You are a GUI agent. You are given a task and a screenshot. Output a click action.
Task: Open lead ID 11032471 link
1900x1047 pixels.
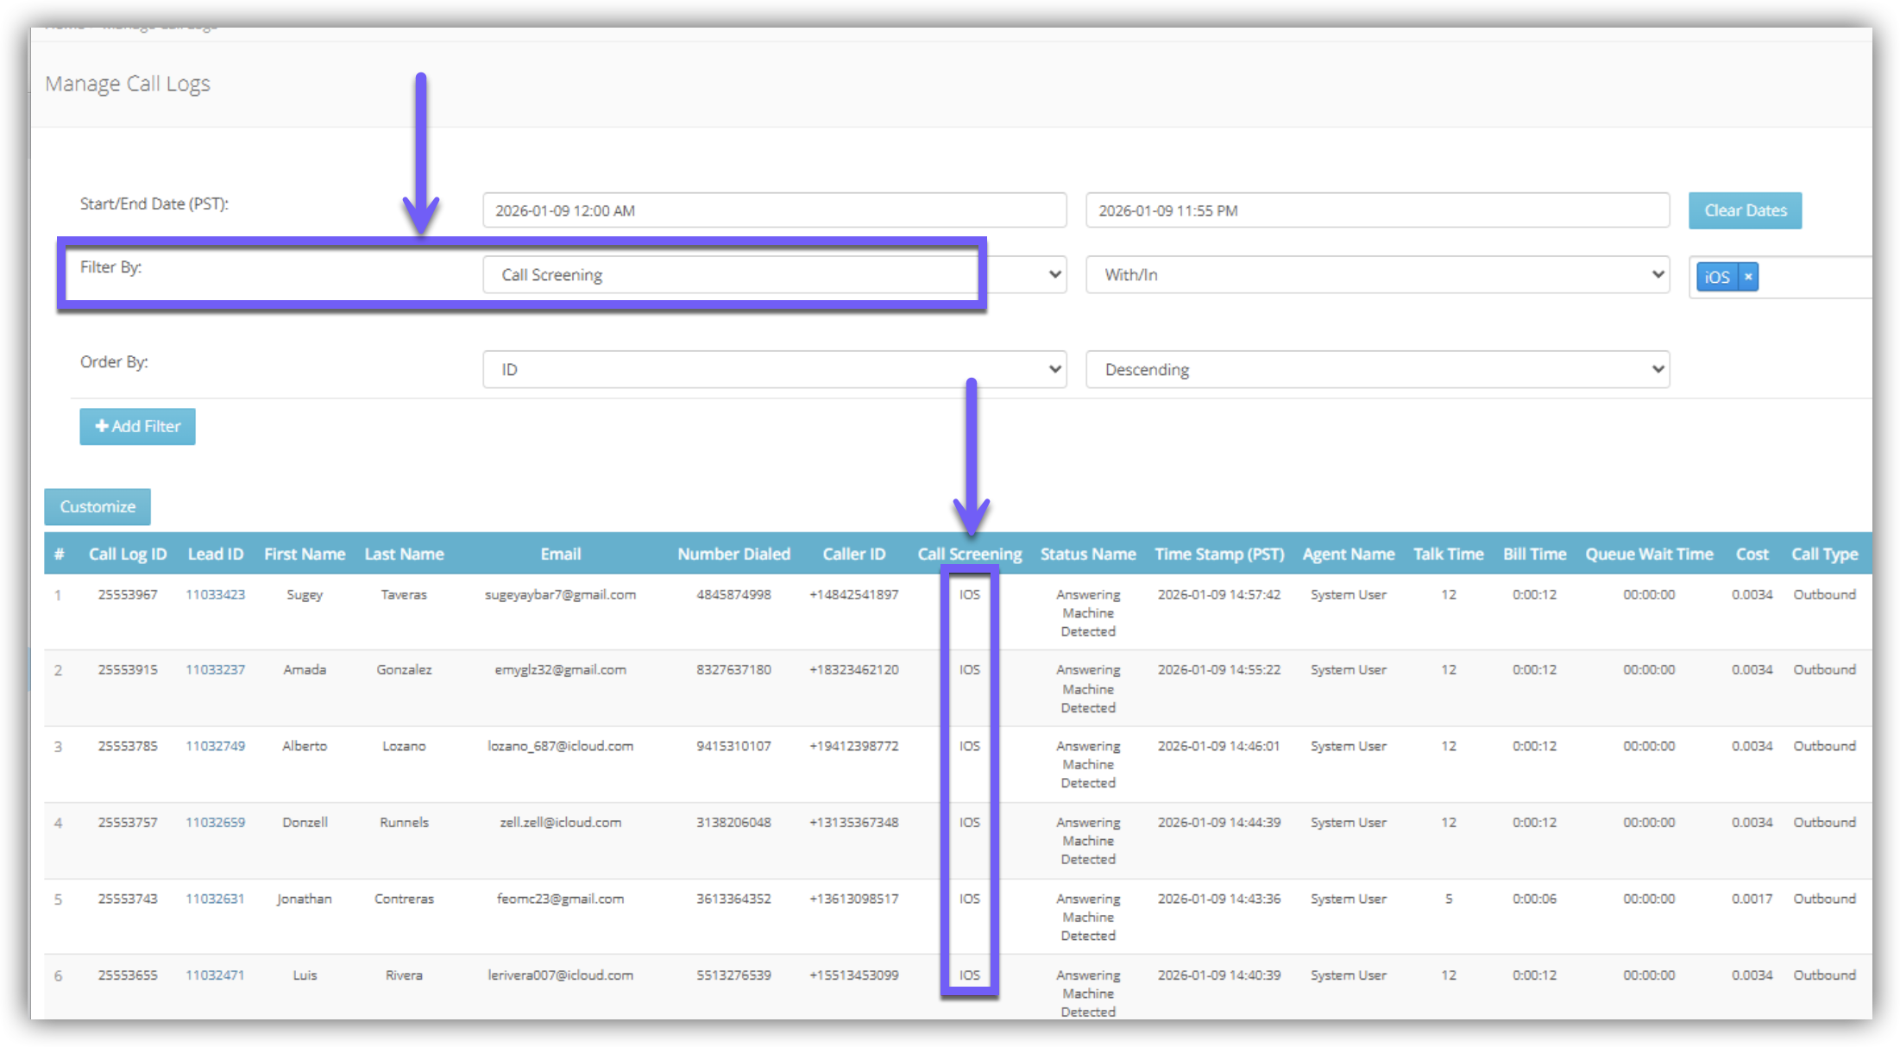[x=215, y=975]
